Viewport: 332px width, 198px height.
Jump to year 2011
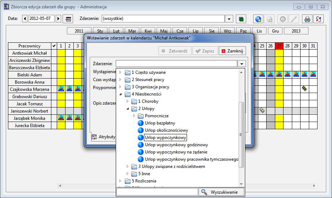[x=79, y=31]
